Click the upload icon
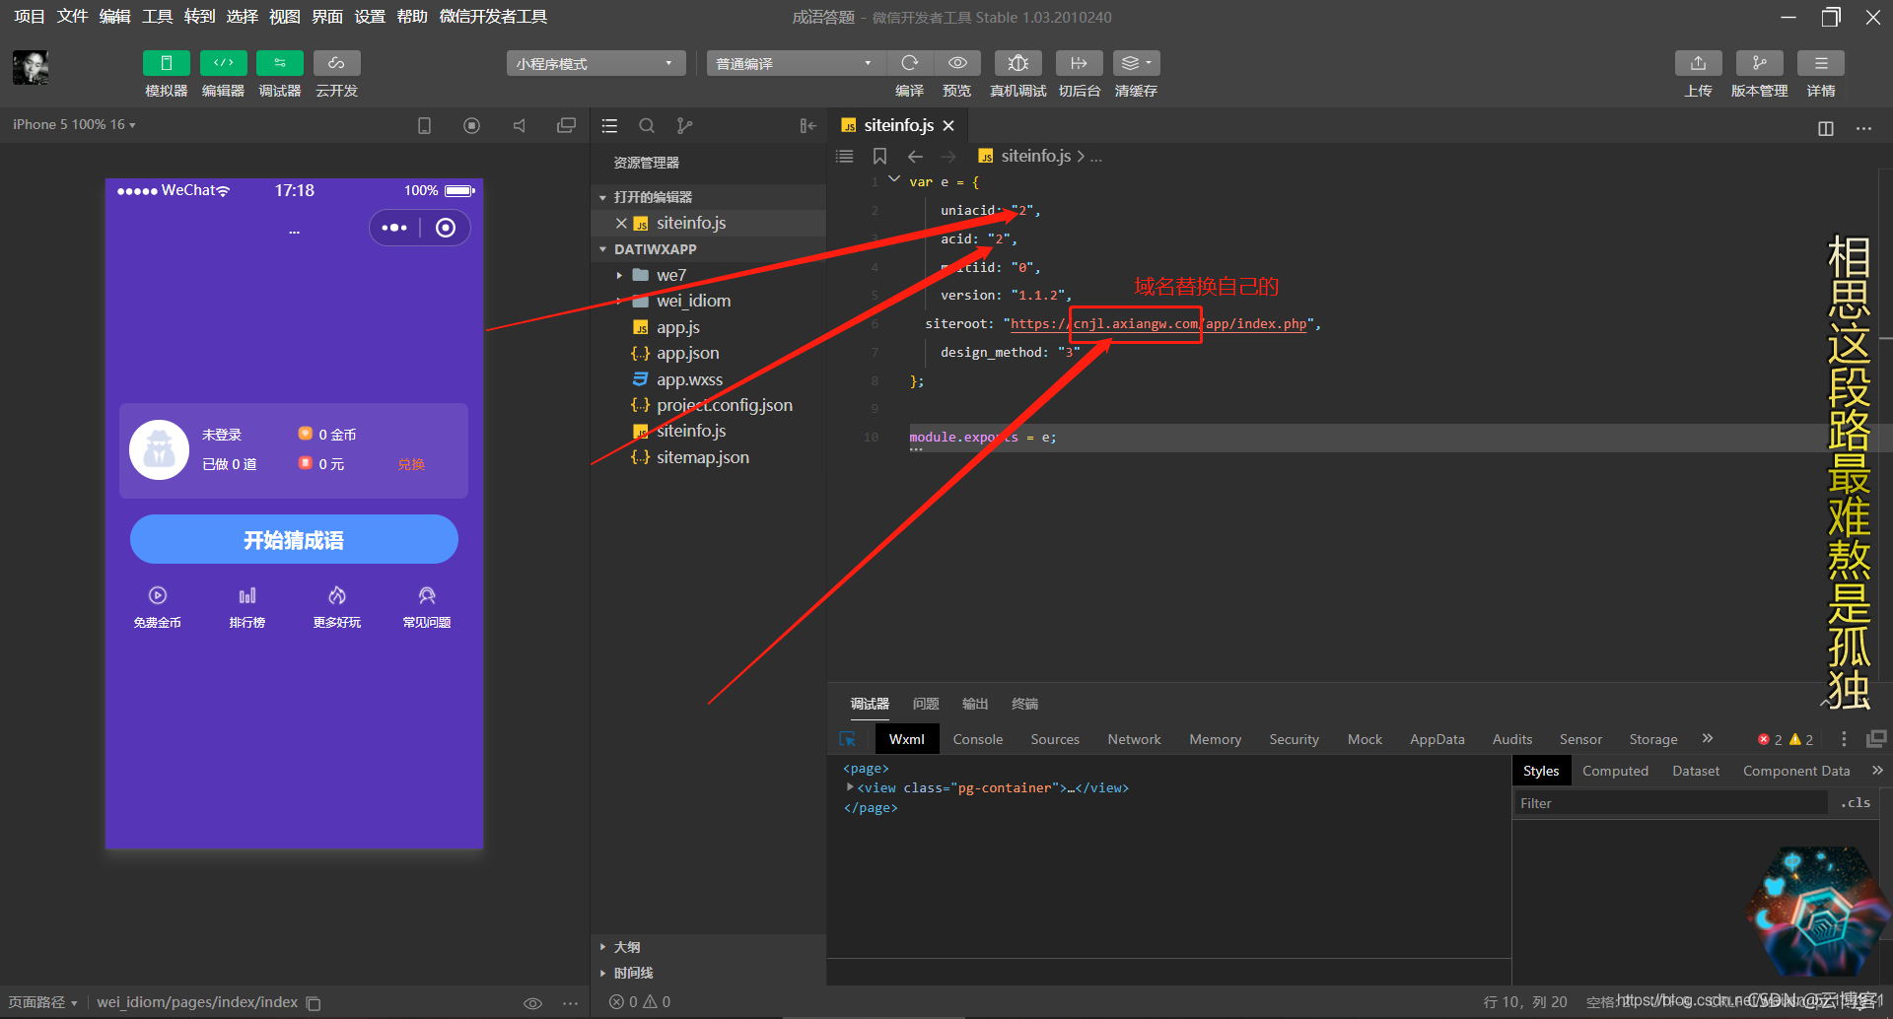 coord(1698,63)
